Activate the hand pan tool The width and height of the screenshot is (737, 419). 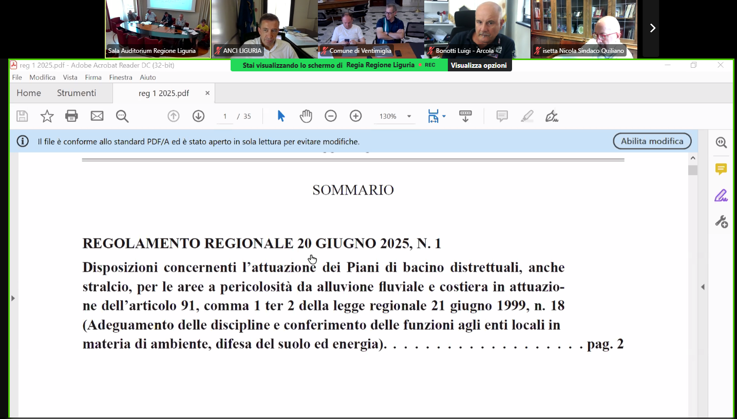tap(306, 116)
